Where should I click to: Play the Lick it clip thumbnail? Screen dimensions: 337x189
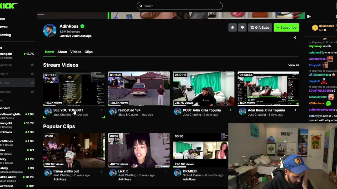139,150
